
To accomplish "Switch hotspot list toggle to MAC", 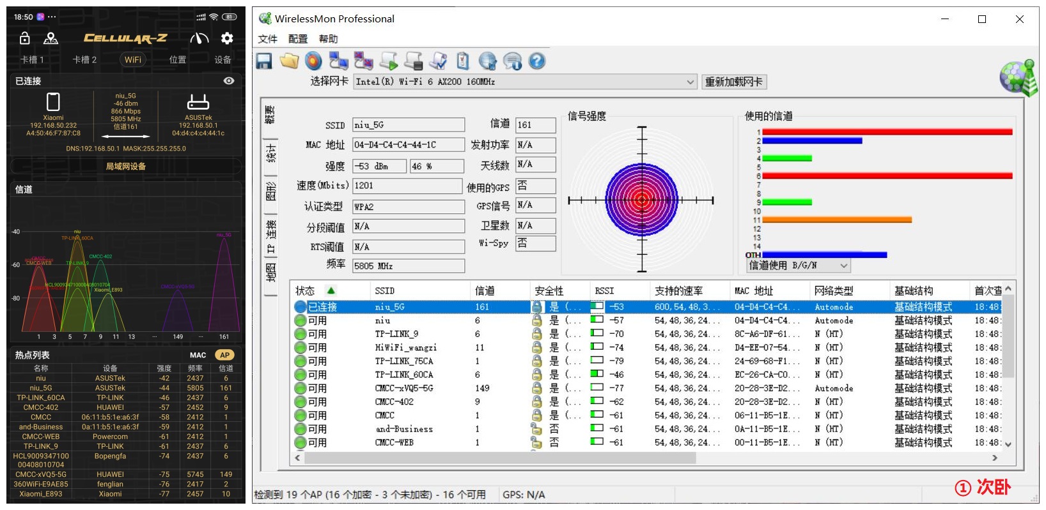I will coord(198,355).
